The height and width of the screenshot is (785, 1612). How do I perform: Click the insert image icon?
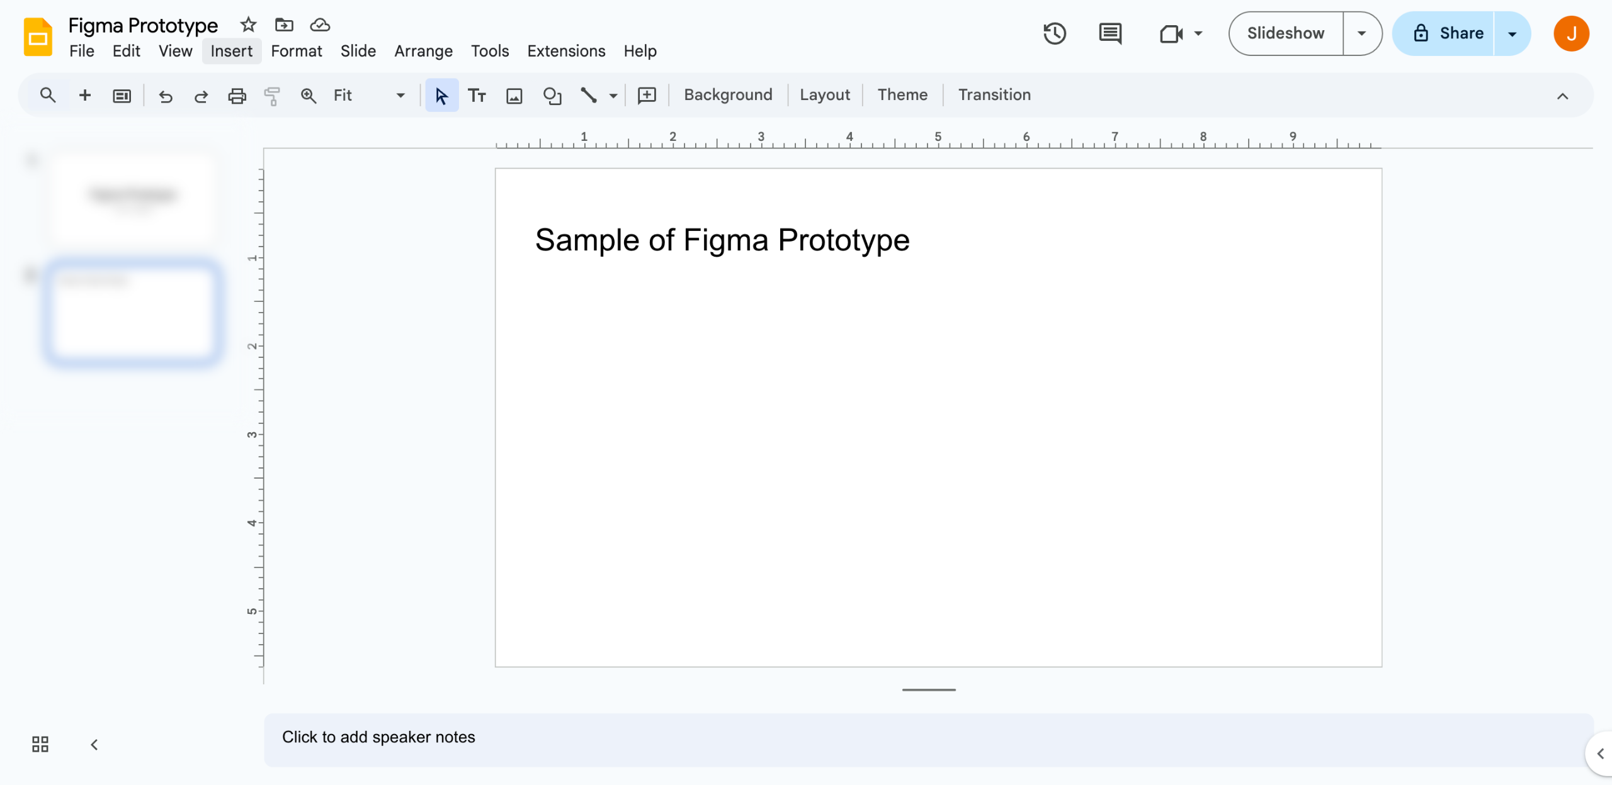pyautogui.click(x=514, y=96)
